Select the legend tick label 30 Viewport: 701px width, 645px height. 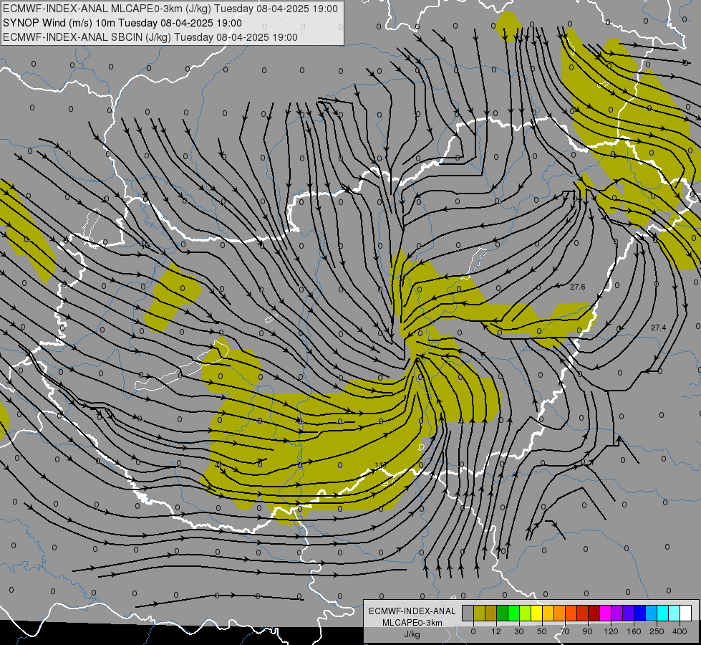pyautogui.click(x=519, y=631)
